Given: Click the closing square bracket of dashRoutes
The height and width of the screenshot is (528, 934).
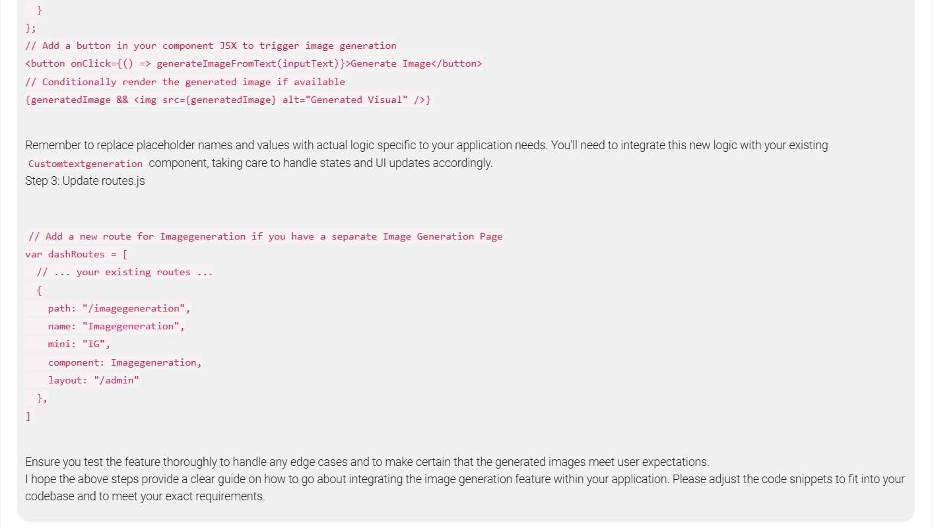Looking at the screenshot, I should point(28,416).
